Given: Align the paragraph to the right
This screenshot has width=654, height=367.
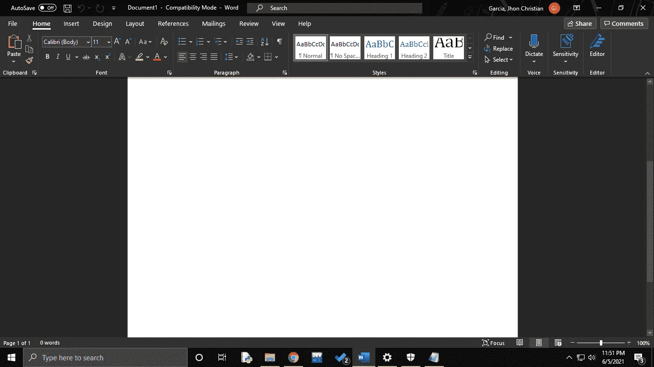Looking at the screenshot, I should point(203,57).
